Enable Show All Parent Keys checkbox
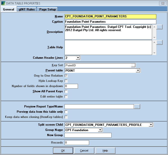Image resolution: width=168 pixels, height=155 pixels. (66, 91)
